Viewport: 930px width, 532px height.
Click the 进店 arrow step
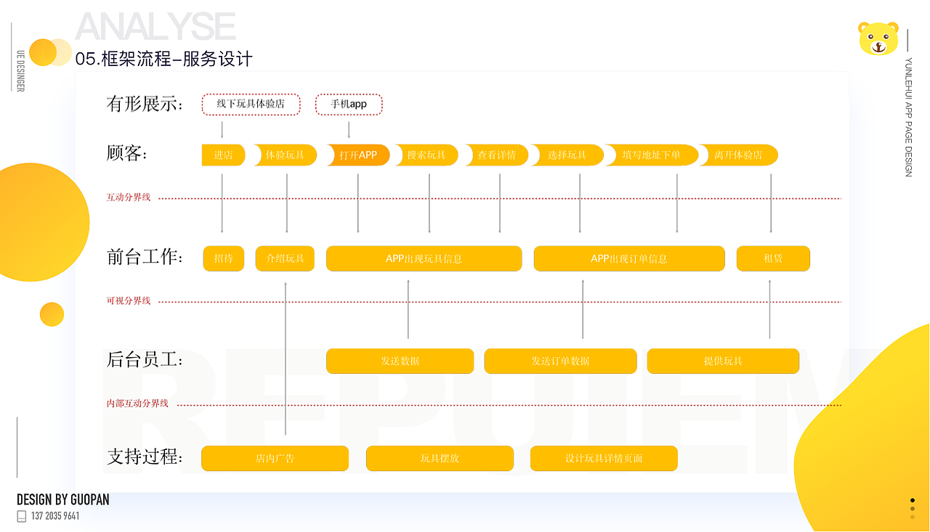click(x=223, y=155)
